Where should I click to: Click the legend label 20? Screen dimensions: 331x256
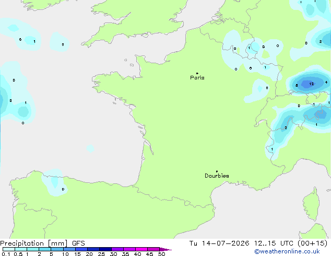[x=89, y=254]
